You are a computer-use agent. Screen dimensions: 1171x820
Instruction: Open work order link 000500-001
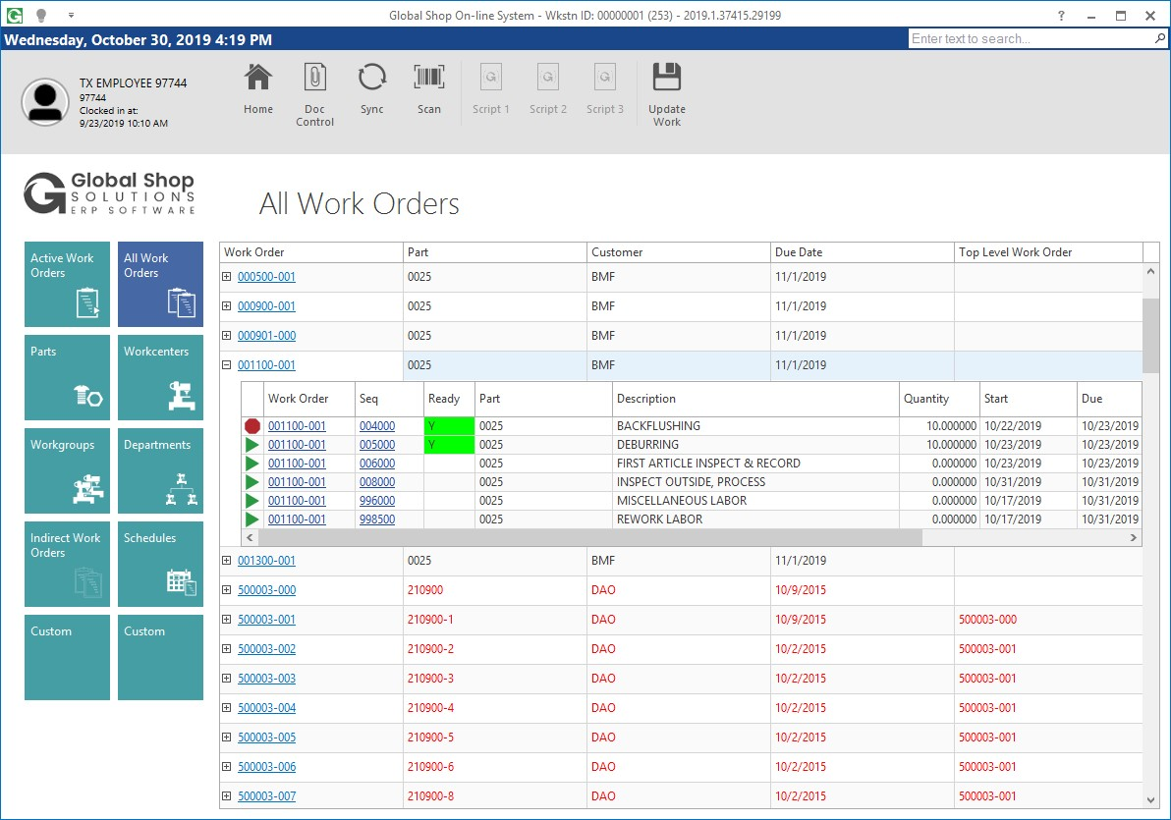pos(266,277)
